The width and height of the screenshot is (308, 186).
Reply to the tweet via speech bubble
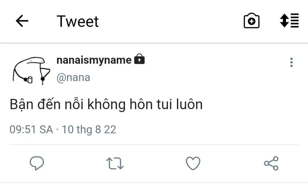pos(37,163)
